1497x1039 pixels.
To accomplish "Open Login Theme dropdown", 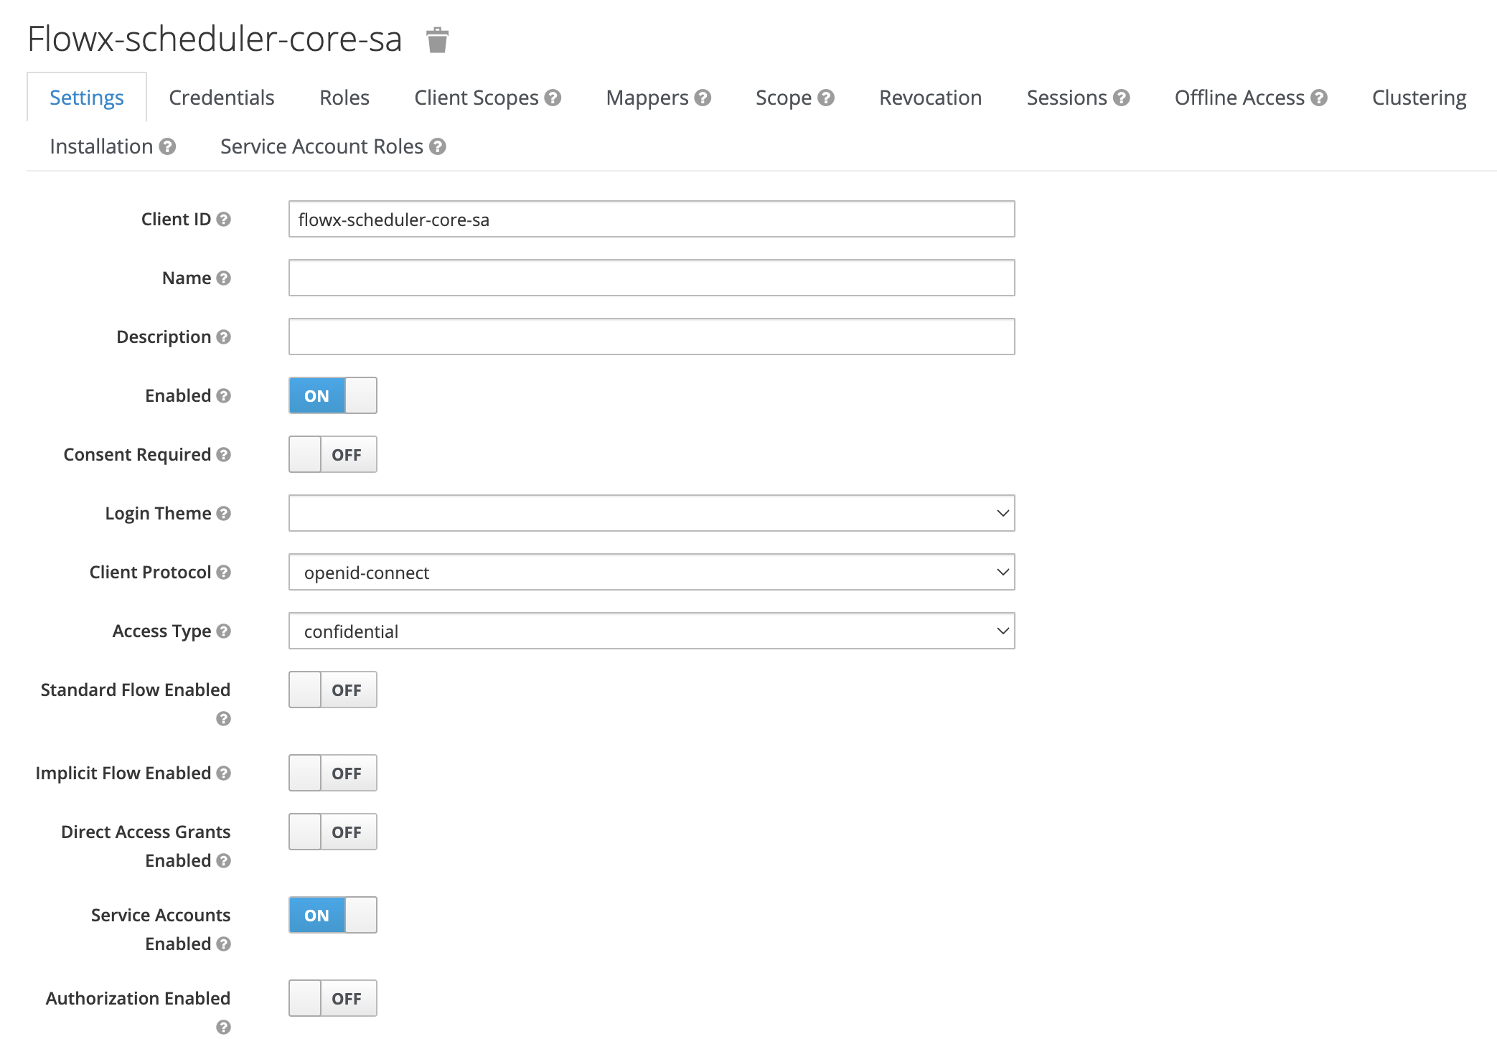I will click(x=652, y=513).
